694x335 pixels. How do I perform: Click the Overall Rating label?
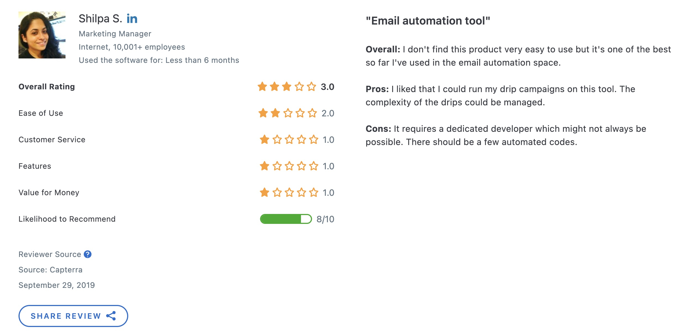click(x=46, y=87)
